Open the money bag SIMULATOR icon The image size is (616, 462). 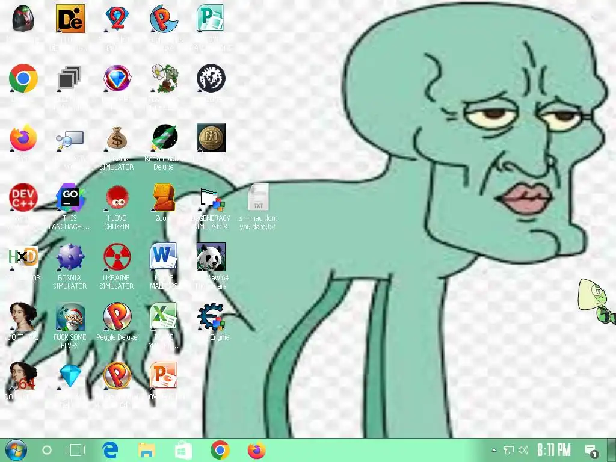(x=117, y=138)
